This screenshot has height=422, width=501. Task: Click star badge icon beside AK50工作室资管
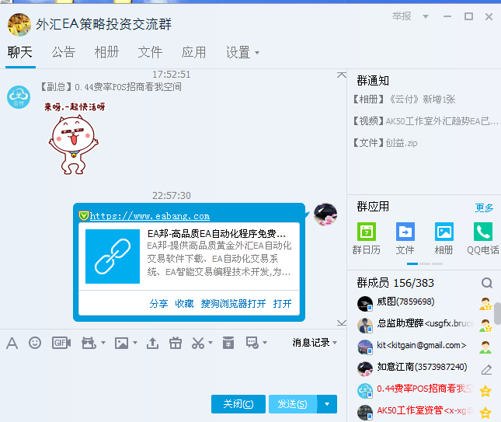(485, 413)
